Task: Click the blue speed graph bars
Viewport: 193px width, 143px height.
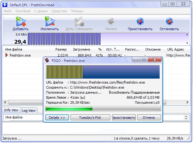Action: tap(64, 39)
